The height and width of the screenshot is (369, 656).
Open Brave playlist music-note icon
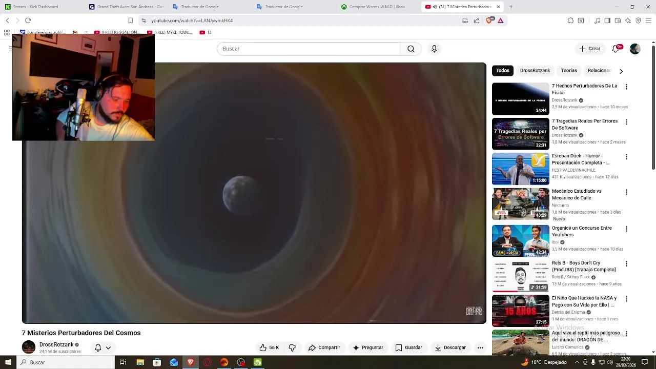[x=597, y=20]
